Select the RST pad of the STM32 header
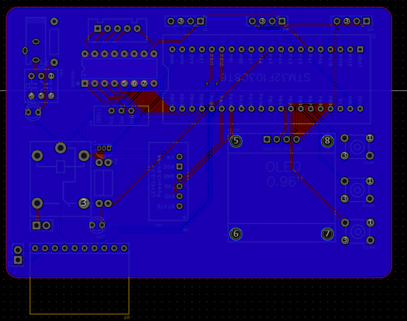This screenshot has height=321, width=407. coord(202,49)
